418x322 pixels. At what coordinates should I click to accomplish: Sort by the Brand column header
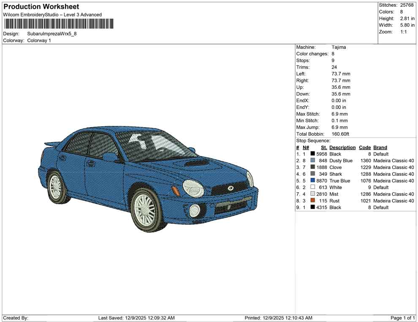coord(380,147)
